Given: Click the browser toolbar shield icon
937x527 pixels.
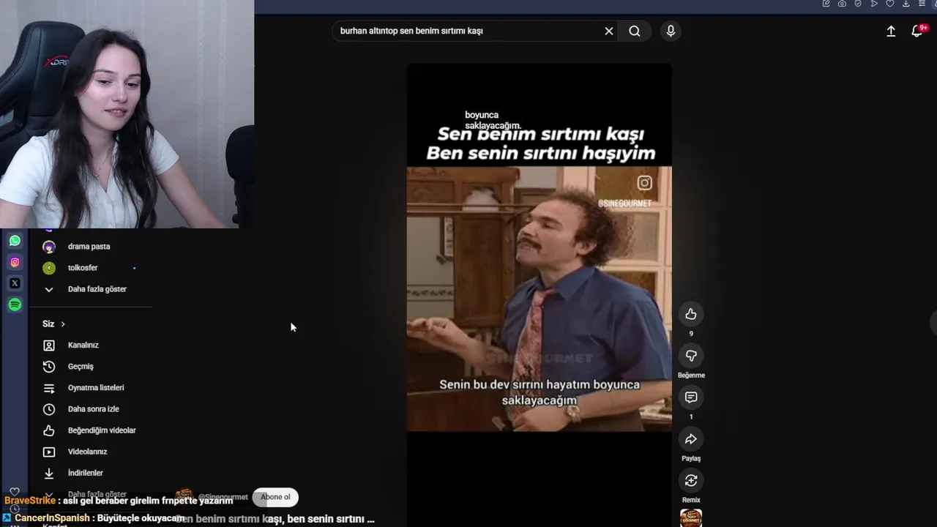Looking at the screenshot, I should coord(858,4).
